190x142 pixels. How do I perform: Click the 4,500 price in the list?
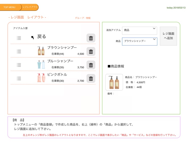point(81,54)
